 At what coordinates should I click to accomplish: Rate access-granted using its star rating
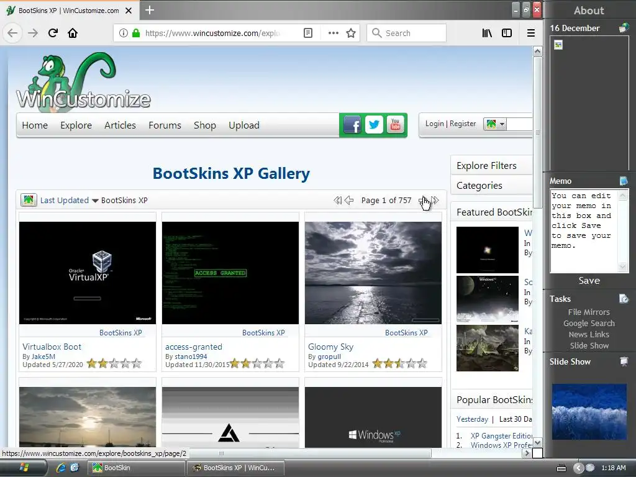pos(257,363)
